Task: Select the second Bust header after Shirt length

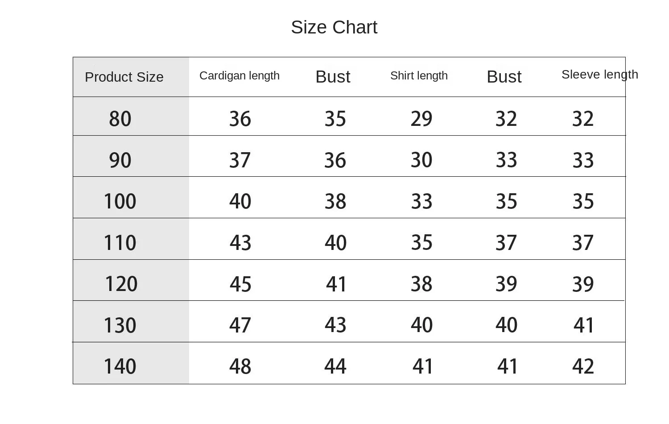Action: 504,77
